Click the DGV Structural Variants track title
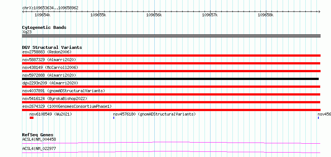Screen dimensions: 331x157 click(52, 47)
